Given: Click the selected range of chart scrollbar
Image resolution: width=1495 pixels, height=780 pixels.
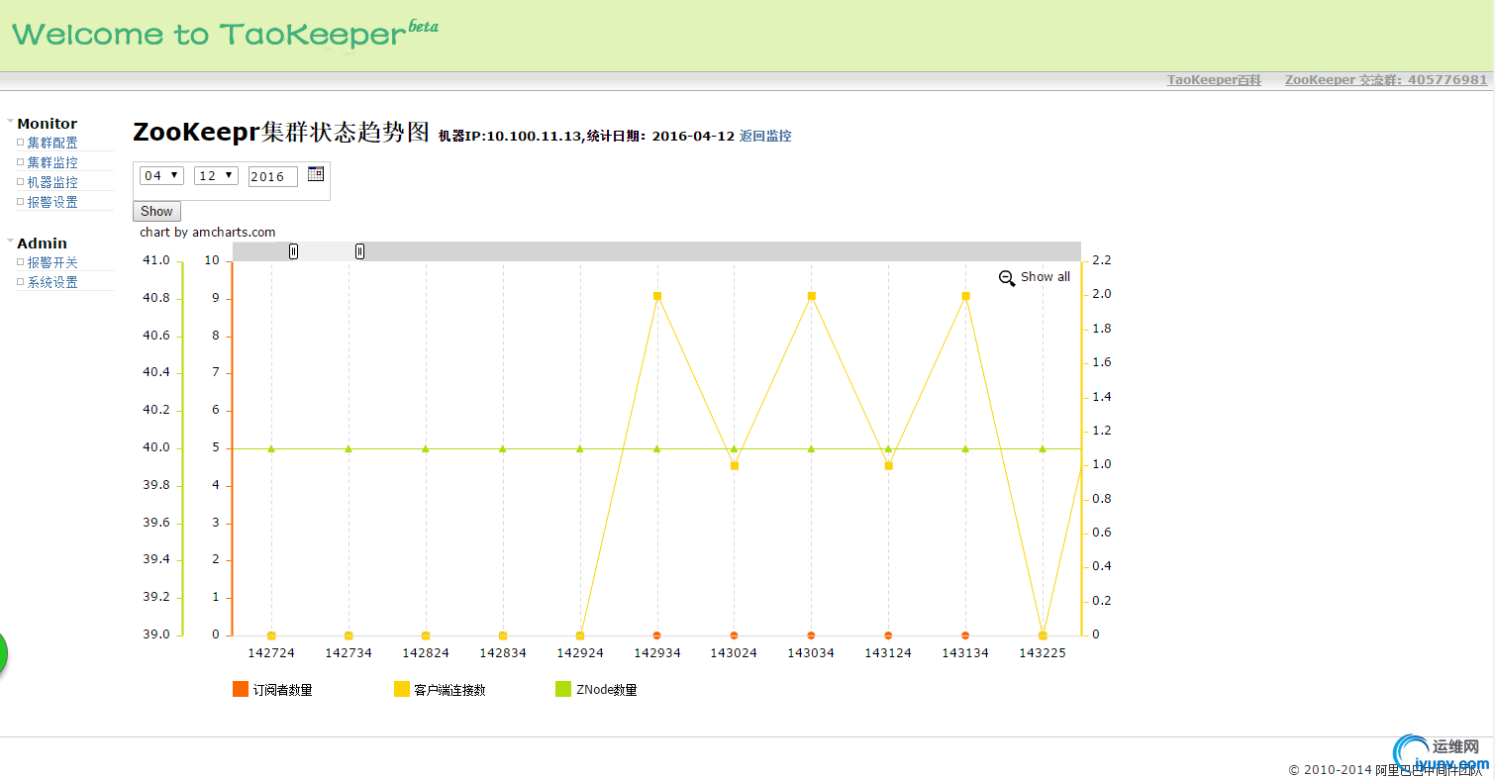Looking at the screenshot, I should [x=327, y=251].
